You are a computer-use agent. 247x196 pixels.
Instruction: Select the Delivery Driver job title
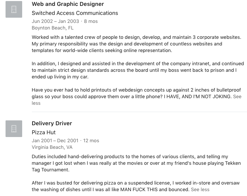pyautogui.click(x=52, y=123)
